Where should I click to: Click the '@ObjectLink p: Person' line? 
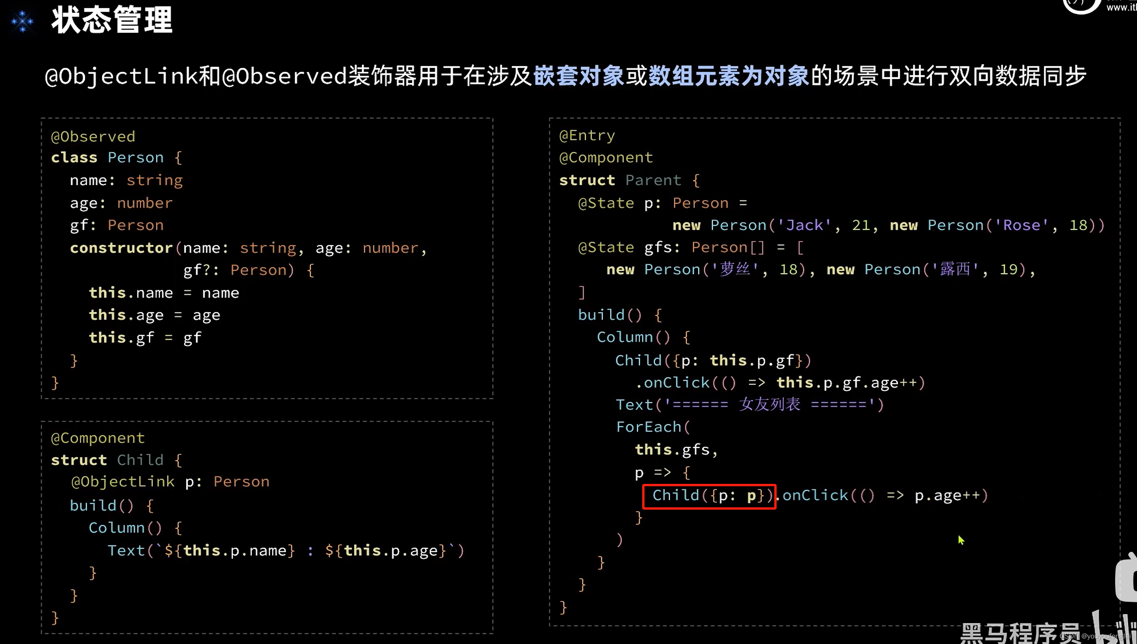pyautogui.click(x=170, y=482)
